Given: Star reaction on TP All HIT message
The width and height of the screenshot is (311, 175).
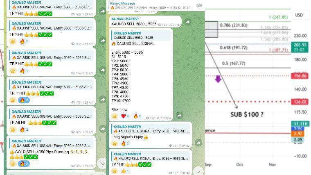Looking at the screenshot, I should pos(13,130).
